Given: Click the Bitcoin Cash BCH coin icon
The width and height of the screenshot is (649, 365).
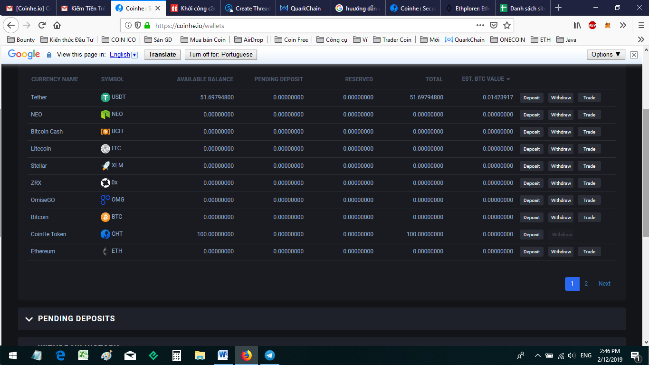Looking at the screenshot, I should click(x=105, y=132).
